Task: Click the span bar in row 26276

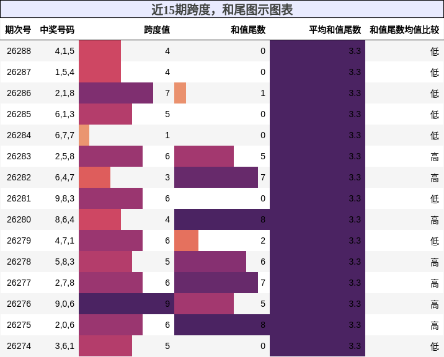Action: [x=127, y=304]
